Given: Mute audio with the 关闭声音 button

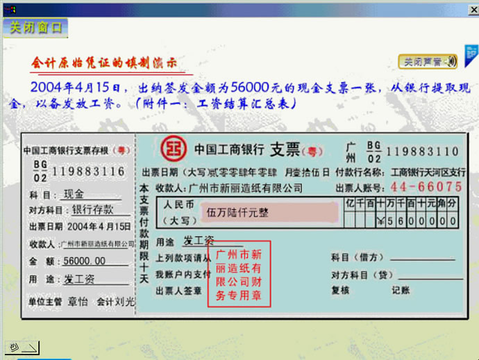Looking at the screenshot, I should (x=428, y=62).
